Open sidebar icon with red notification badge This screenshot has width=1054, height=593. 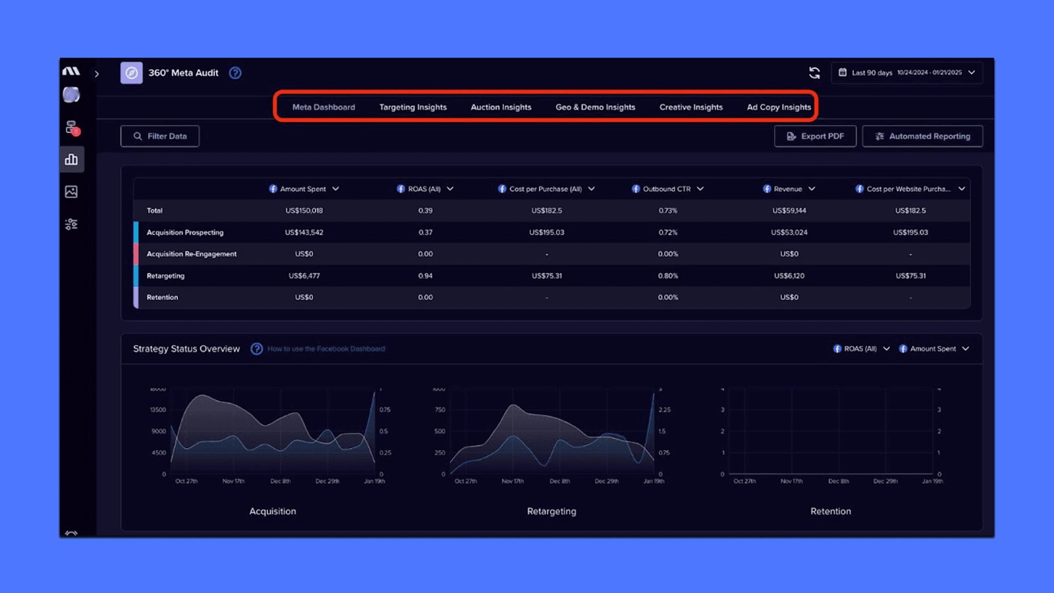[x=72, y=128]
